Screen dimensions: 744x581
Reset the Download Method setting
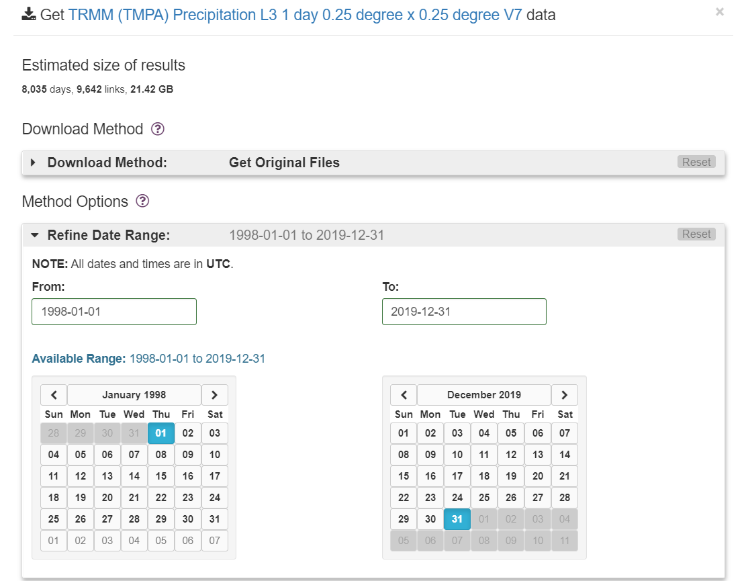[696, 162]
